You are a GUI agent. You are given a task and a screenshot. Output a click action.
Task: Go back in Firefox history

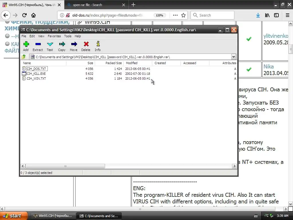(x=6, y=15)
